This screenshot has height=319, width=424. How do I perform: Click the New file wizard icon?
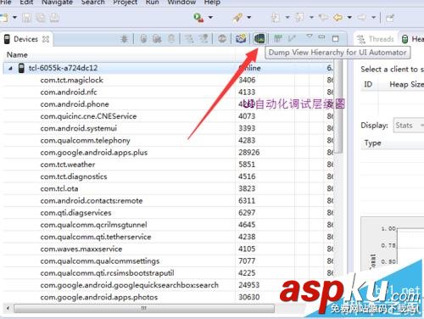pyautogui.click(x=4, y=18)
